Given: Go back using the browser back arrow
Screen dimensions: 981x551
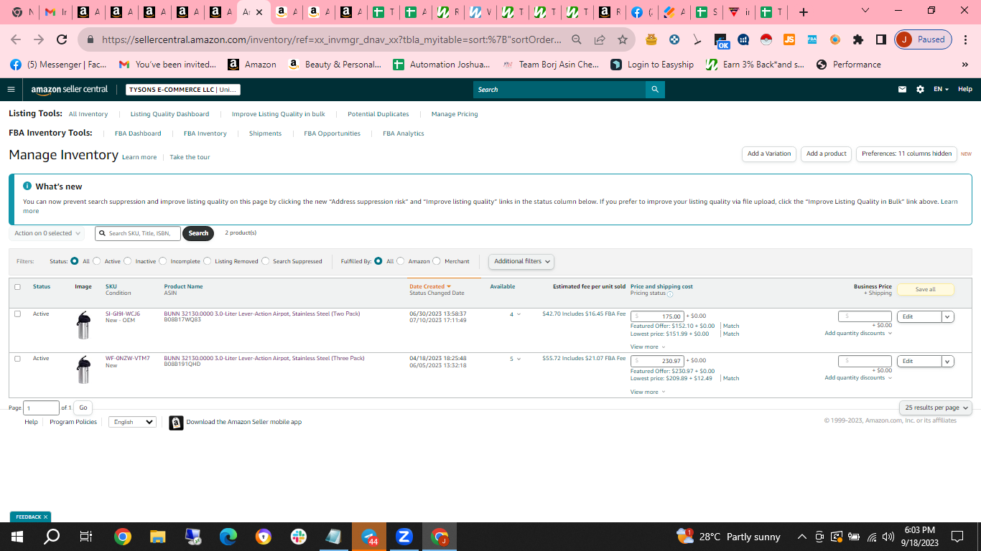Looking at the screenshot, I should click(17, 39).
